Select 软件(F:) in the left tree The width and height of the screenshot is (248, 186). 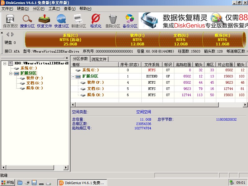(34, 78)
